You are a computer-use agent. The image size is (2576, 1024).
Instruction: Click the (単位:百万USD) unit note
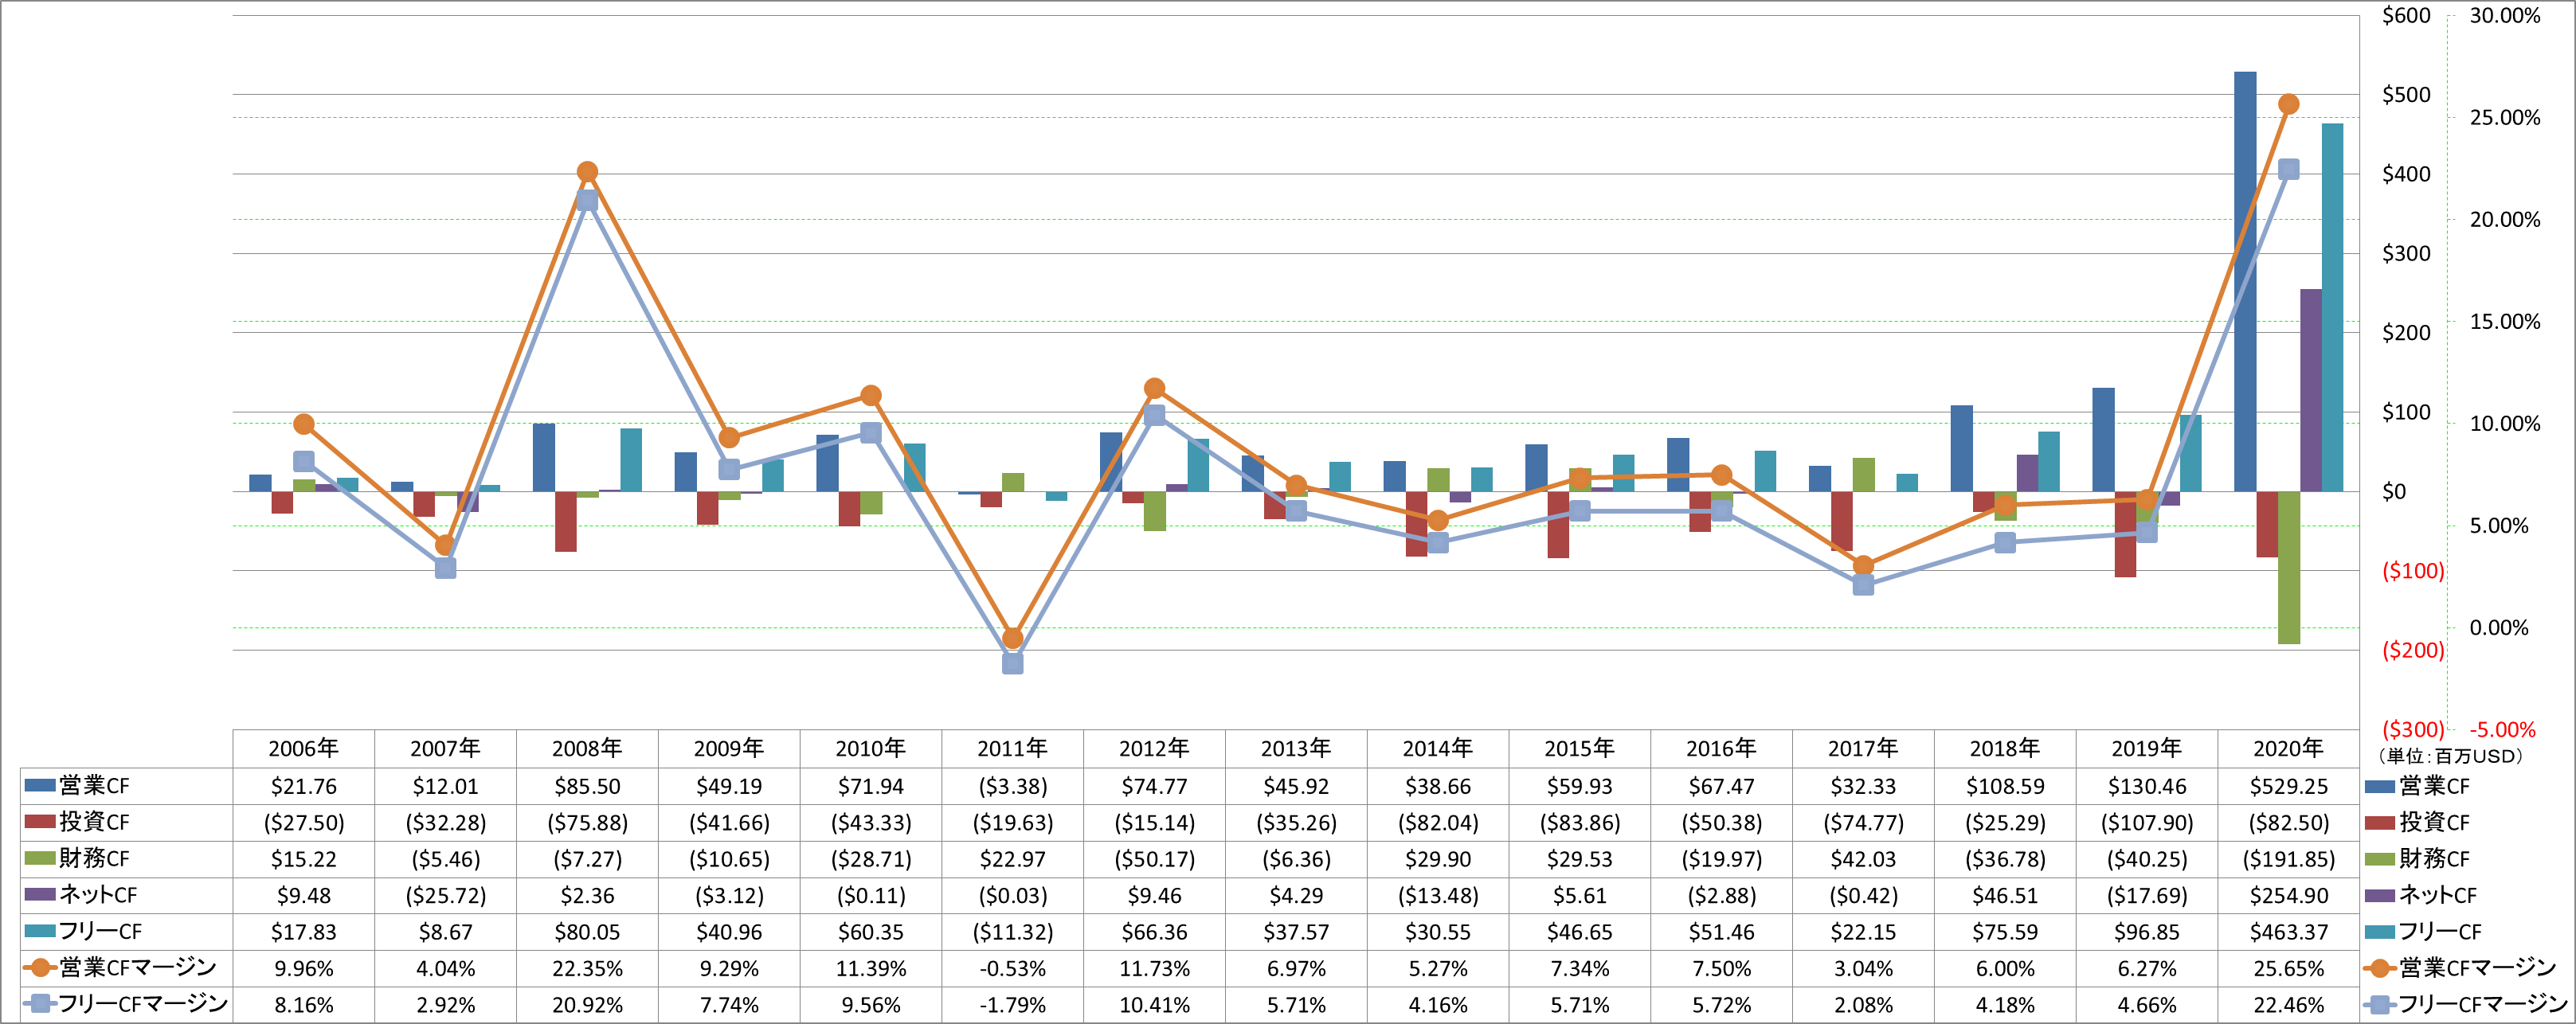pos(2450,756)
